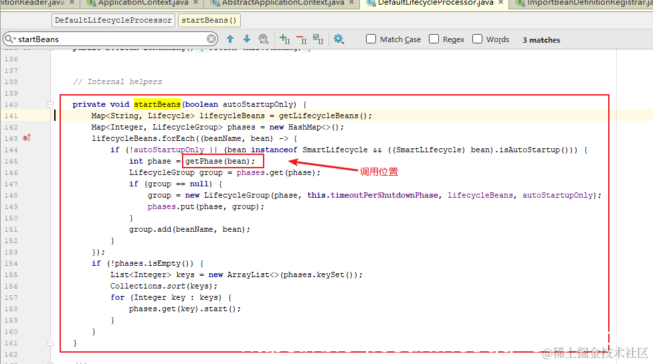Viewport: 653px width, 364px height.
Task: Select all occurrences checkmark icon
Action: pos(318,39)
